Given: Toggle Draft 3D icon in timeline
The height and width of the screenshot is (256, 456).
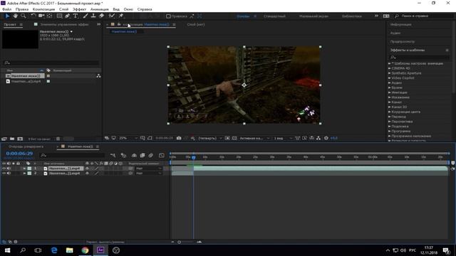Looking at the screenshot, I should pyautogui.click(x=123, y=156).
